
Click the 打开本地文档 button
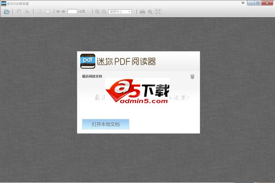tap(105, 124)
